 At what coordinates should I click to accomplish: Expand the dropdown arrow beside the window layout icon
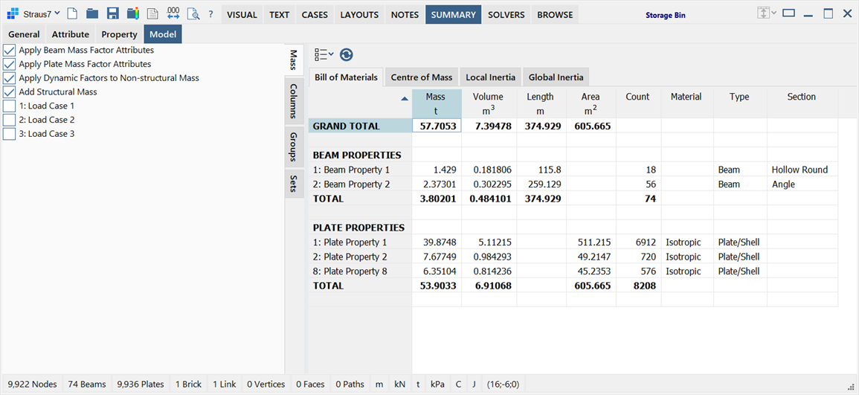pos(773,13)
